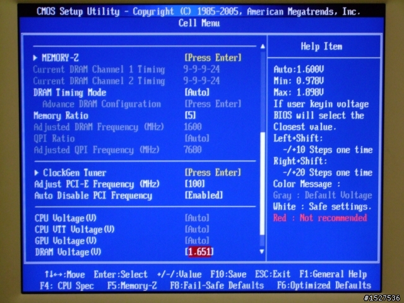Select Adjust PCI-E Frequency (MHz) label
Screen dimensions: 404x303
pyautogui.click(x=97, y=184)
